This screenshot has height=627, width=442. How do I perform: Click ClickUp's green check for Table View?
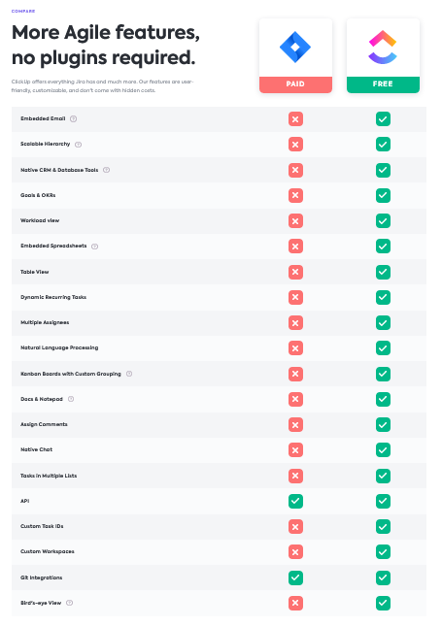(x=383, y=272)
